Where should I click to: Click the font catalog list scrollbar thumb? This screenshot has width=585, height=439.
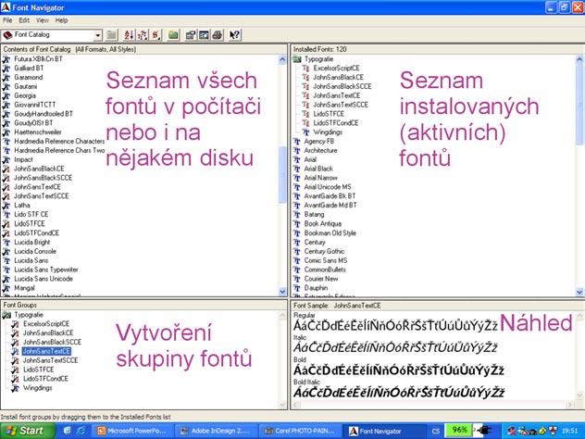click(x=282, y=175)
